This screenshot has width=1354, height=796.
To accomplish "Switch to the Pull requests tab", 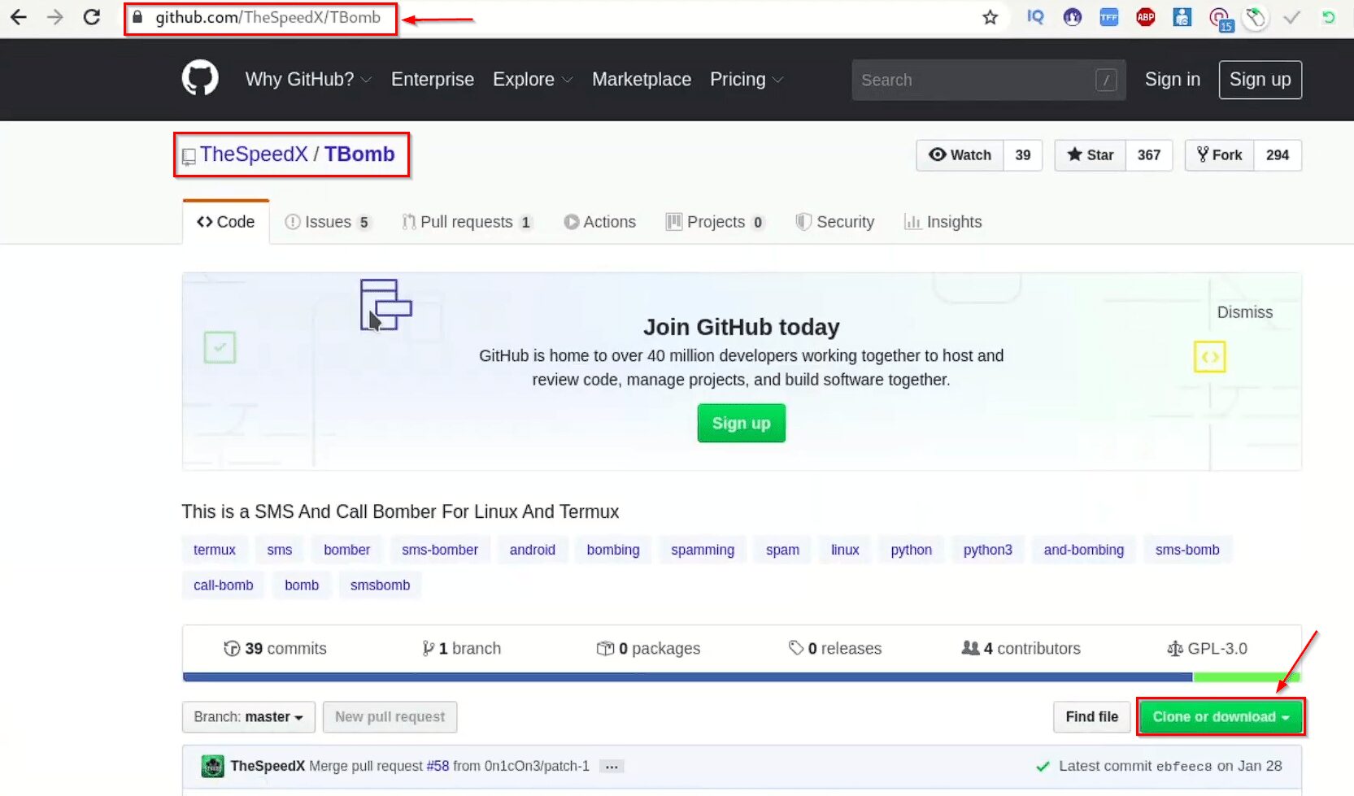I will tap(467, 222).
